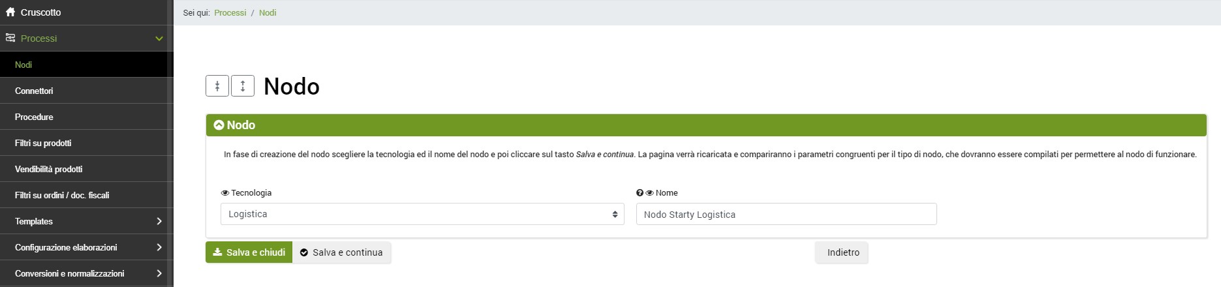
Task: Click the chevron icon in Nodo panel header
Action: pos(219,125)
